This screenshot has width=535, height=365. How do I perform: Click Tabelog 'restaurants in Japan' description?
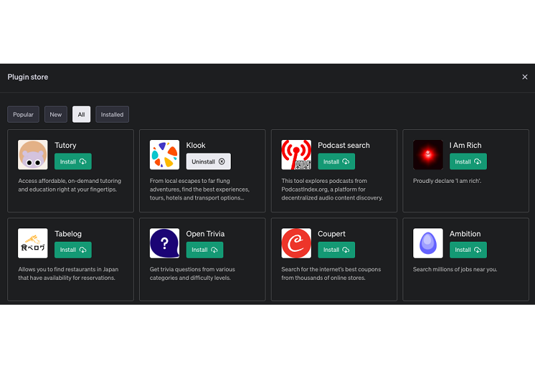coord(68,273)
